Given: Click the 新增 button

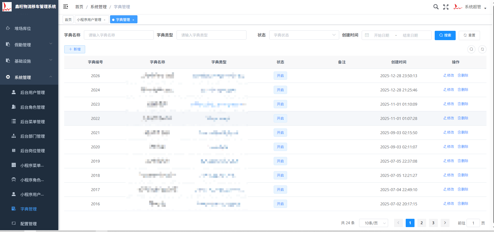Looking at the screenshot, I should coord(75,49).
